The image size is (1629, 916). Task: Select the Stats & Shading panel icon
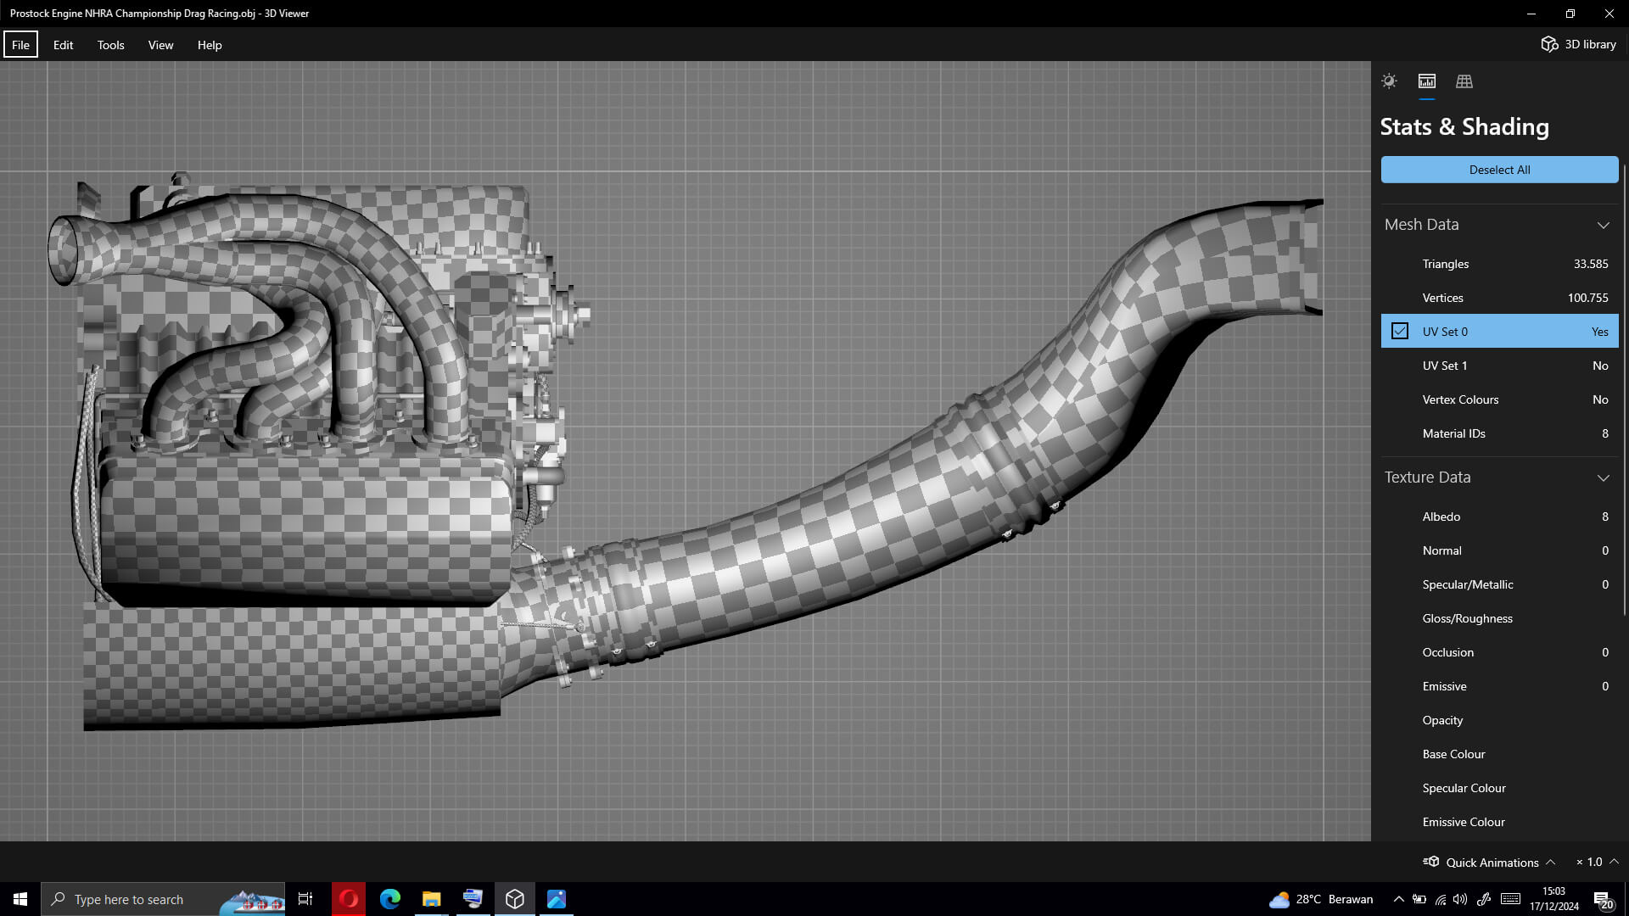pyautogui.click(x=1426, y=81)
